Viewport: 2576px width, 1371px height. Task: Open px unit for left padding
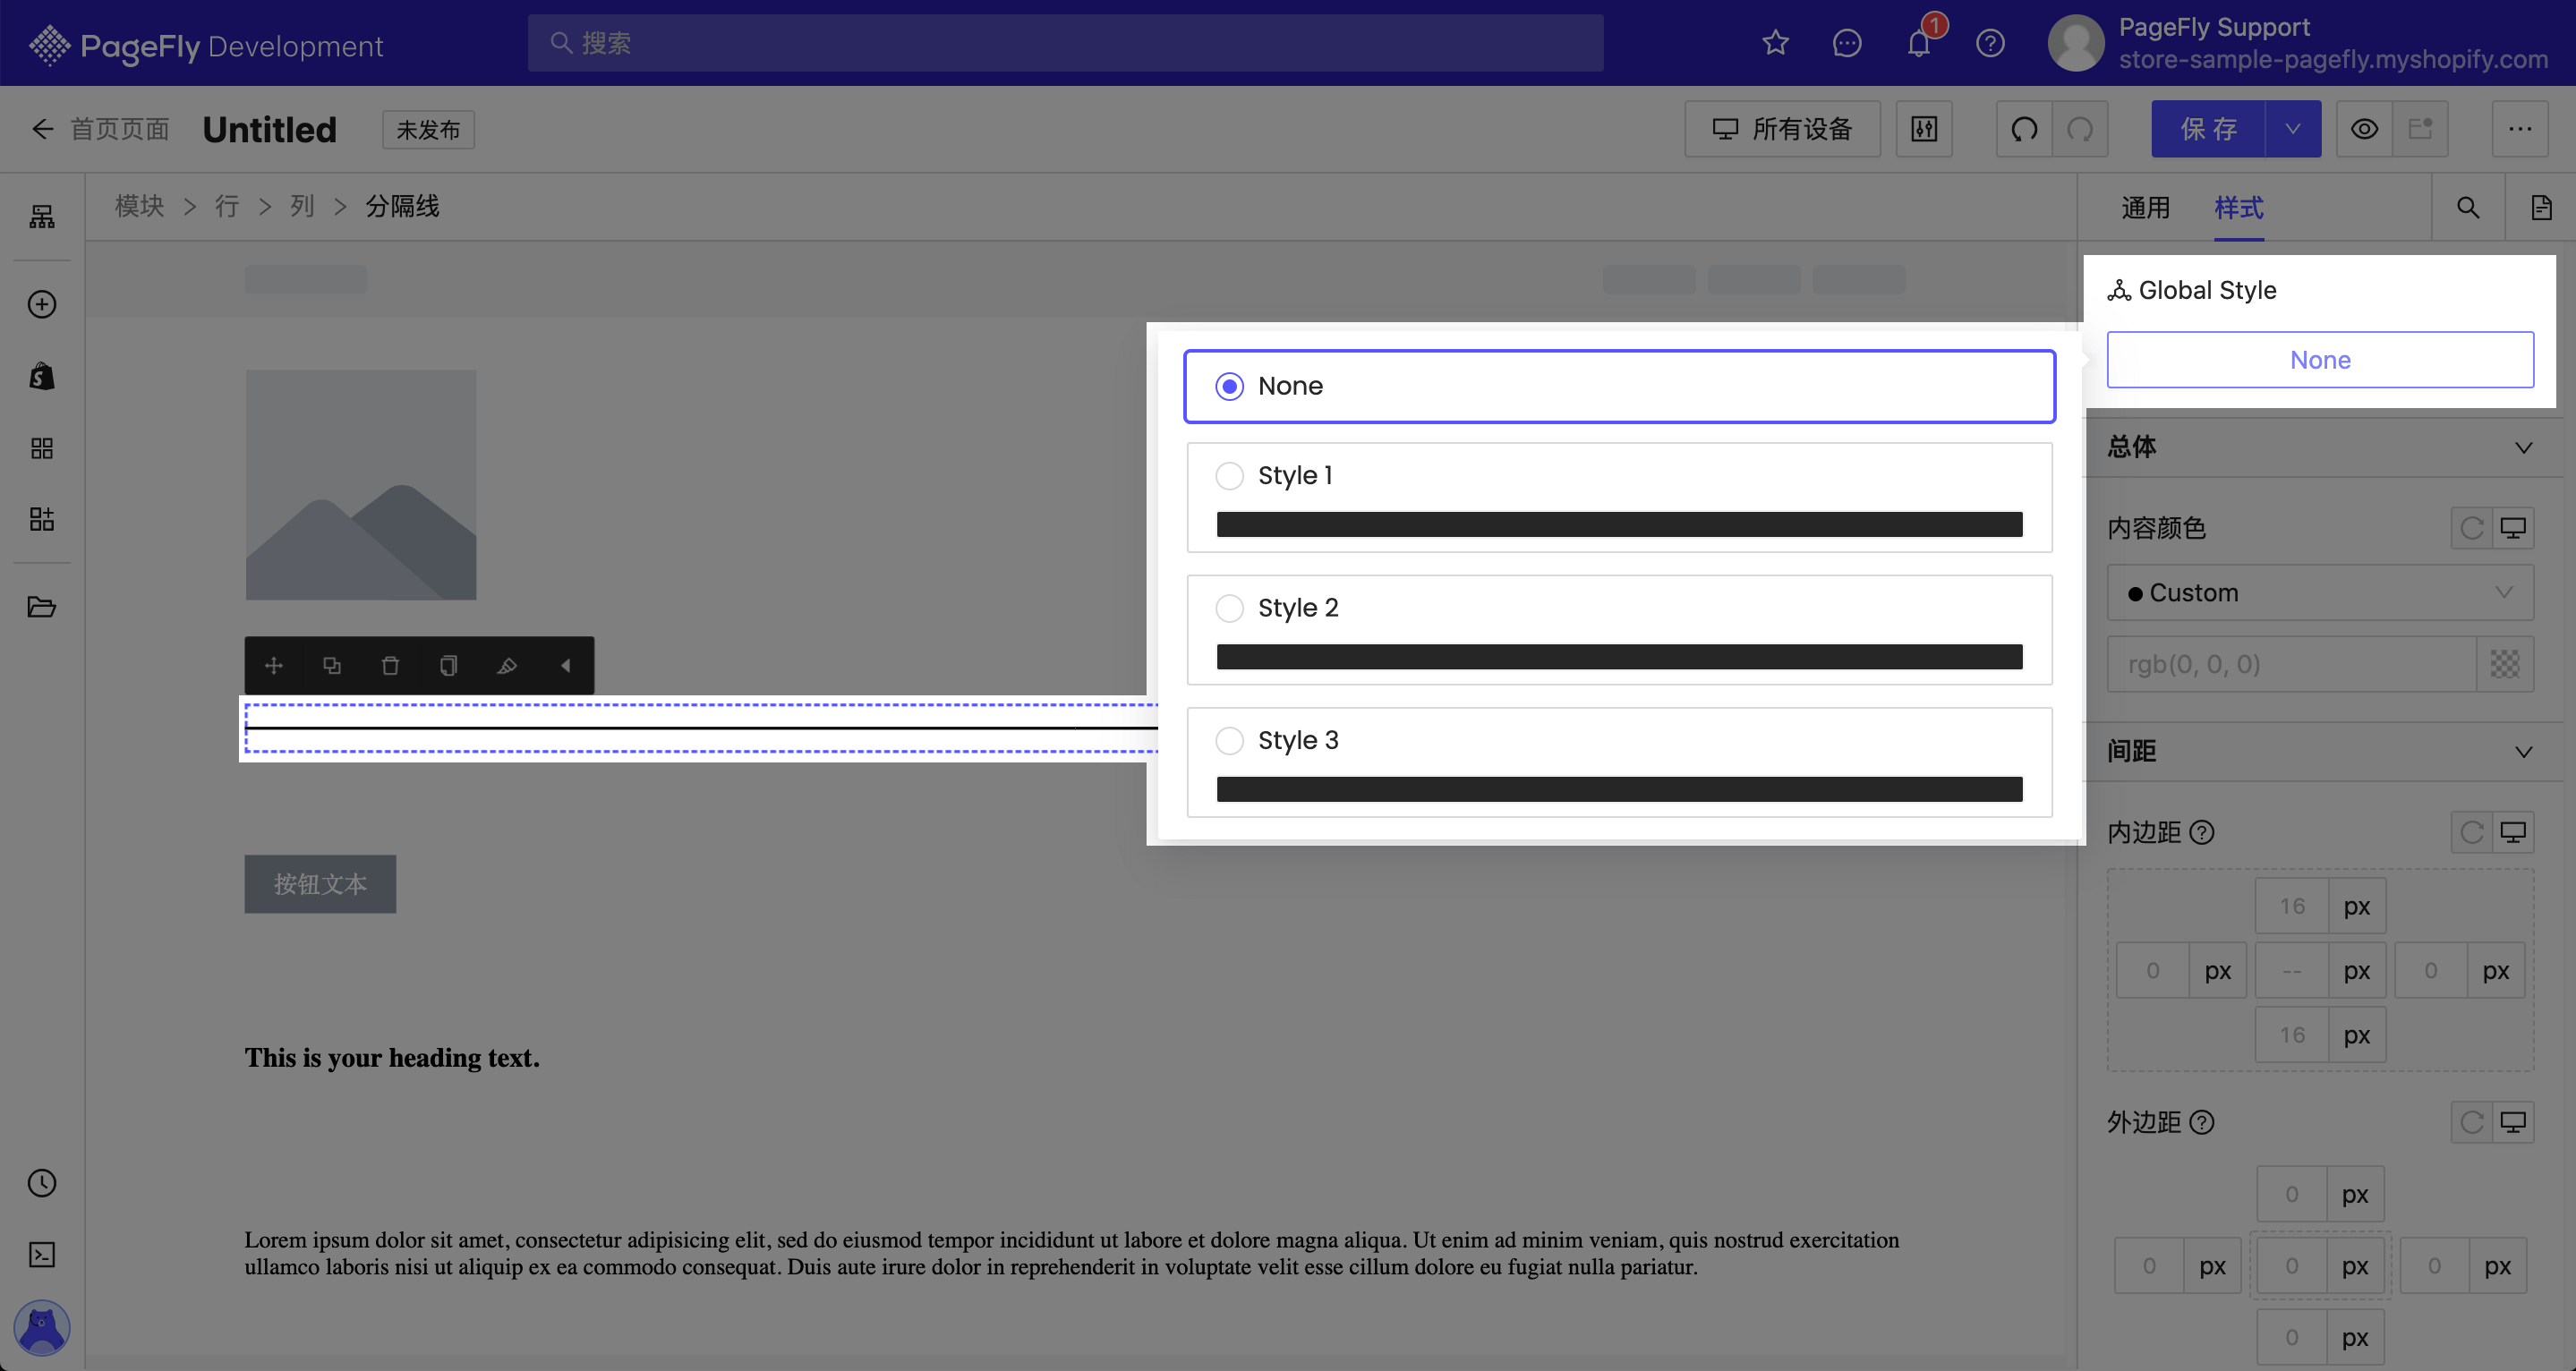(x=2218, y=971)
